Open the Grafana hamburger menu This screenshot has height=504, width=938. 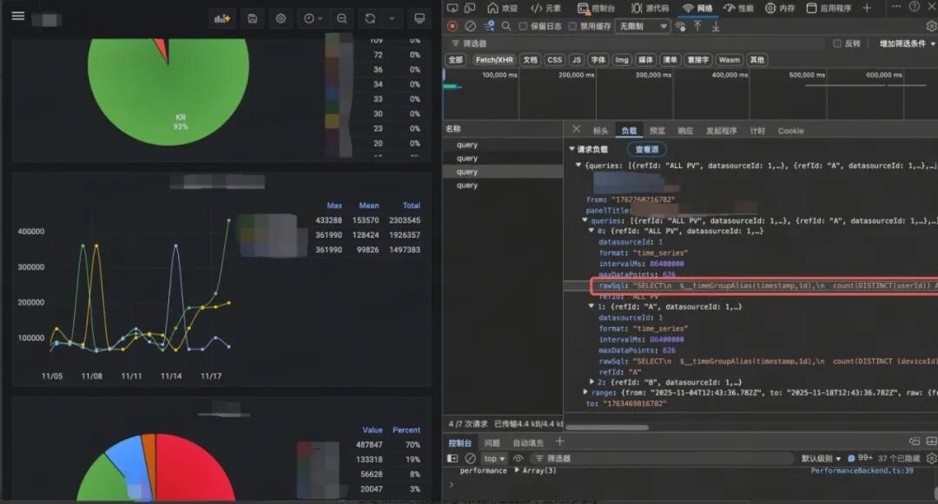coord(18,16)
